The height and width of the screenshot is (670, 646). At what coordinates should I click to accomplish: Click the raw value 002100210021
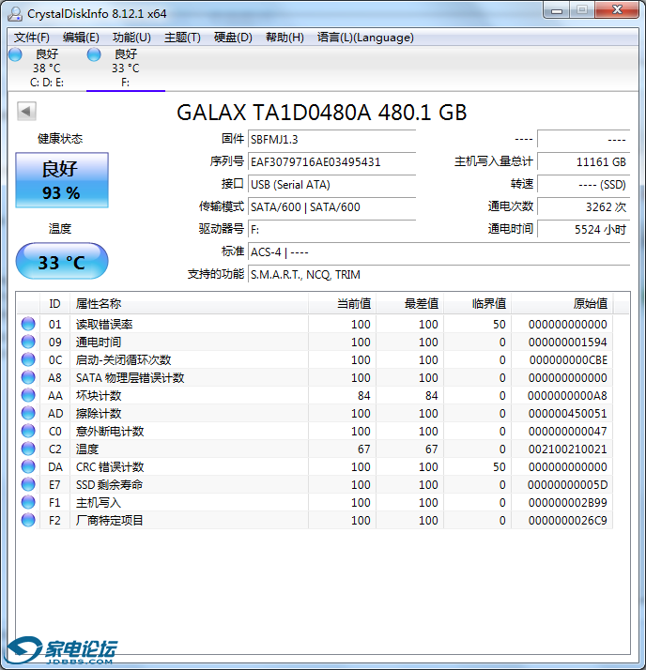[568, 449]
